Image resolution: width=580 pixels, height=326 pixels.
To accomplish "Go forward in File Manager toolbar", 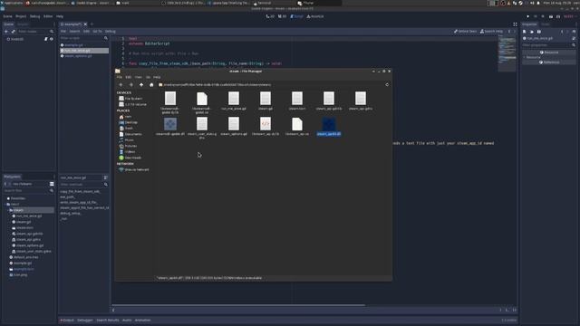I will coord(130,84).
